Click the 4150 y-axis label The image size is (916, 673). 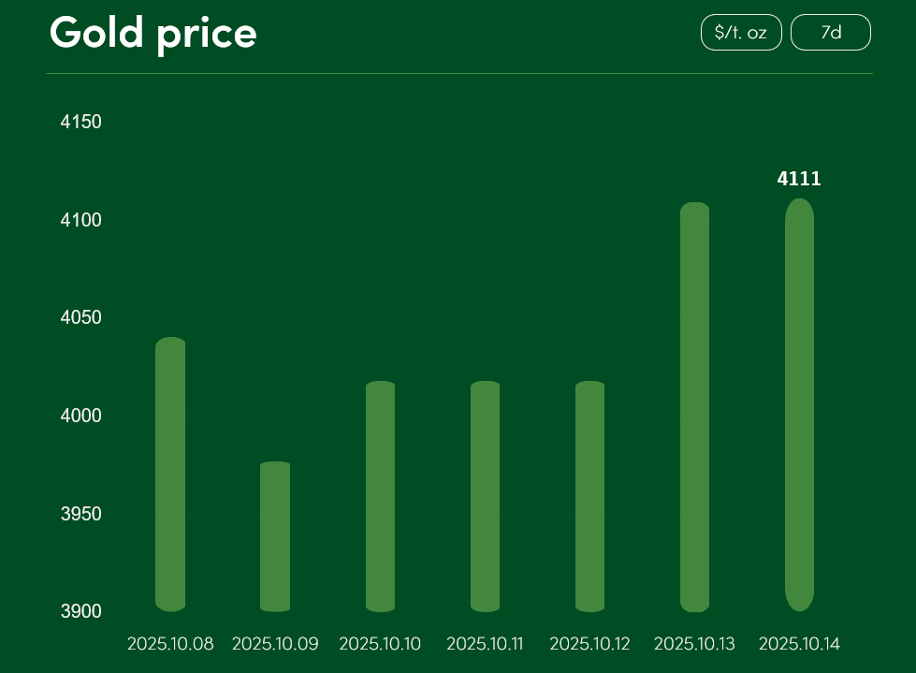tap(80, 123)
